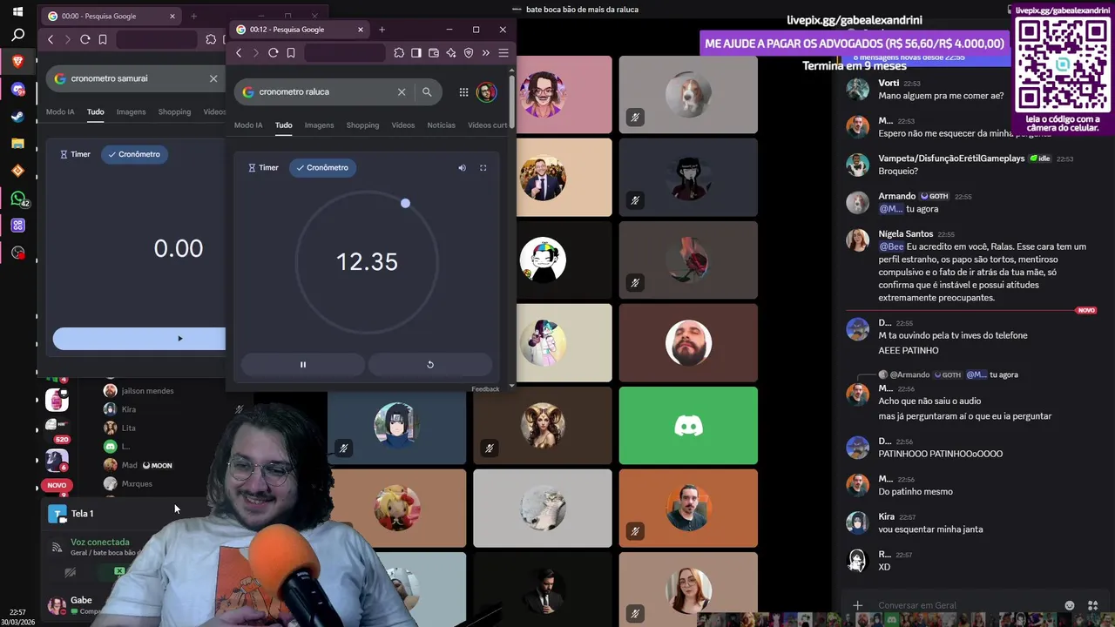The width and height of the screenshot is (1115, 627).
Task: Open stopwatch fullscreen mode
Action: coord(483,168)
